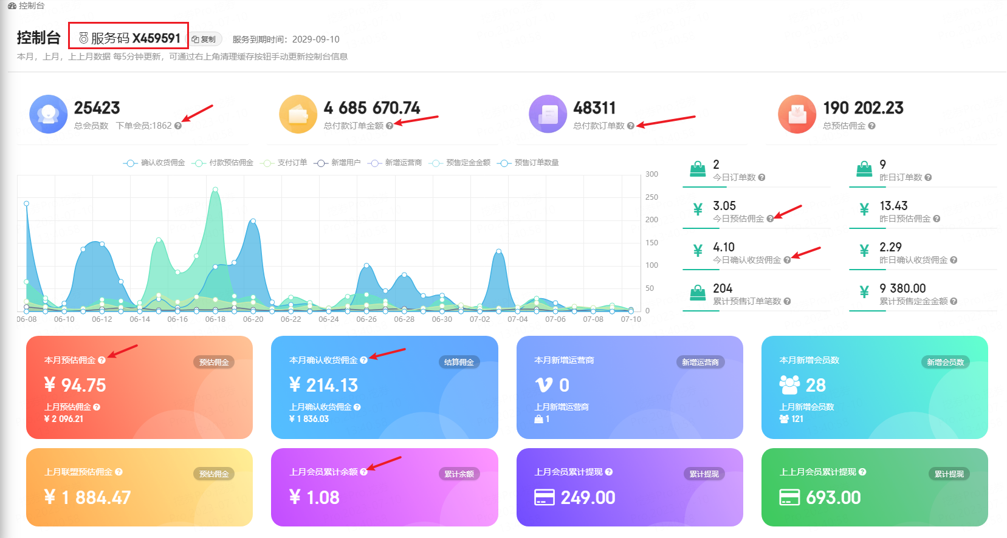1007x538 pixels.
Task: Open help icon beside 上上月会员累计提现
Action: point(862,472)
